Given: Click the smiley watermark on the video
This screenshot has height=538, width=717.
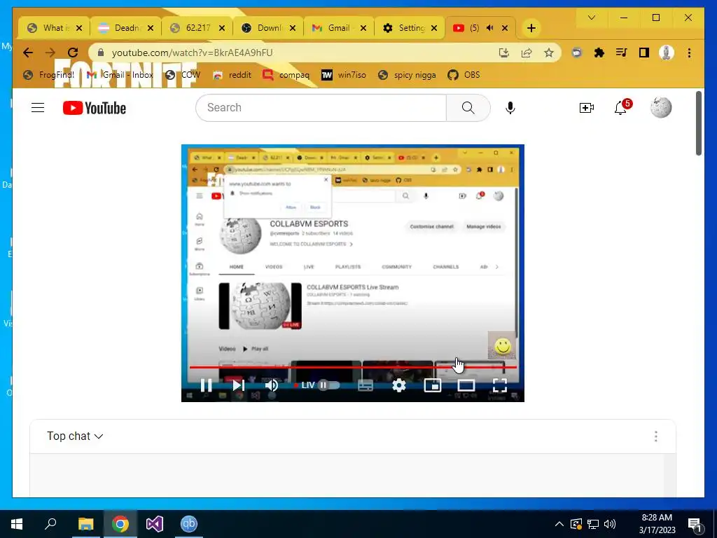Looking at the screenshot, I should (x=502, y=346).
